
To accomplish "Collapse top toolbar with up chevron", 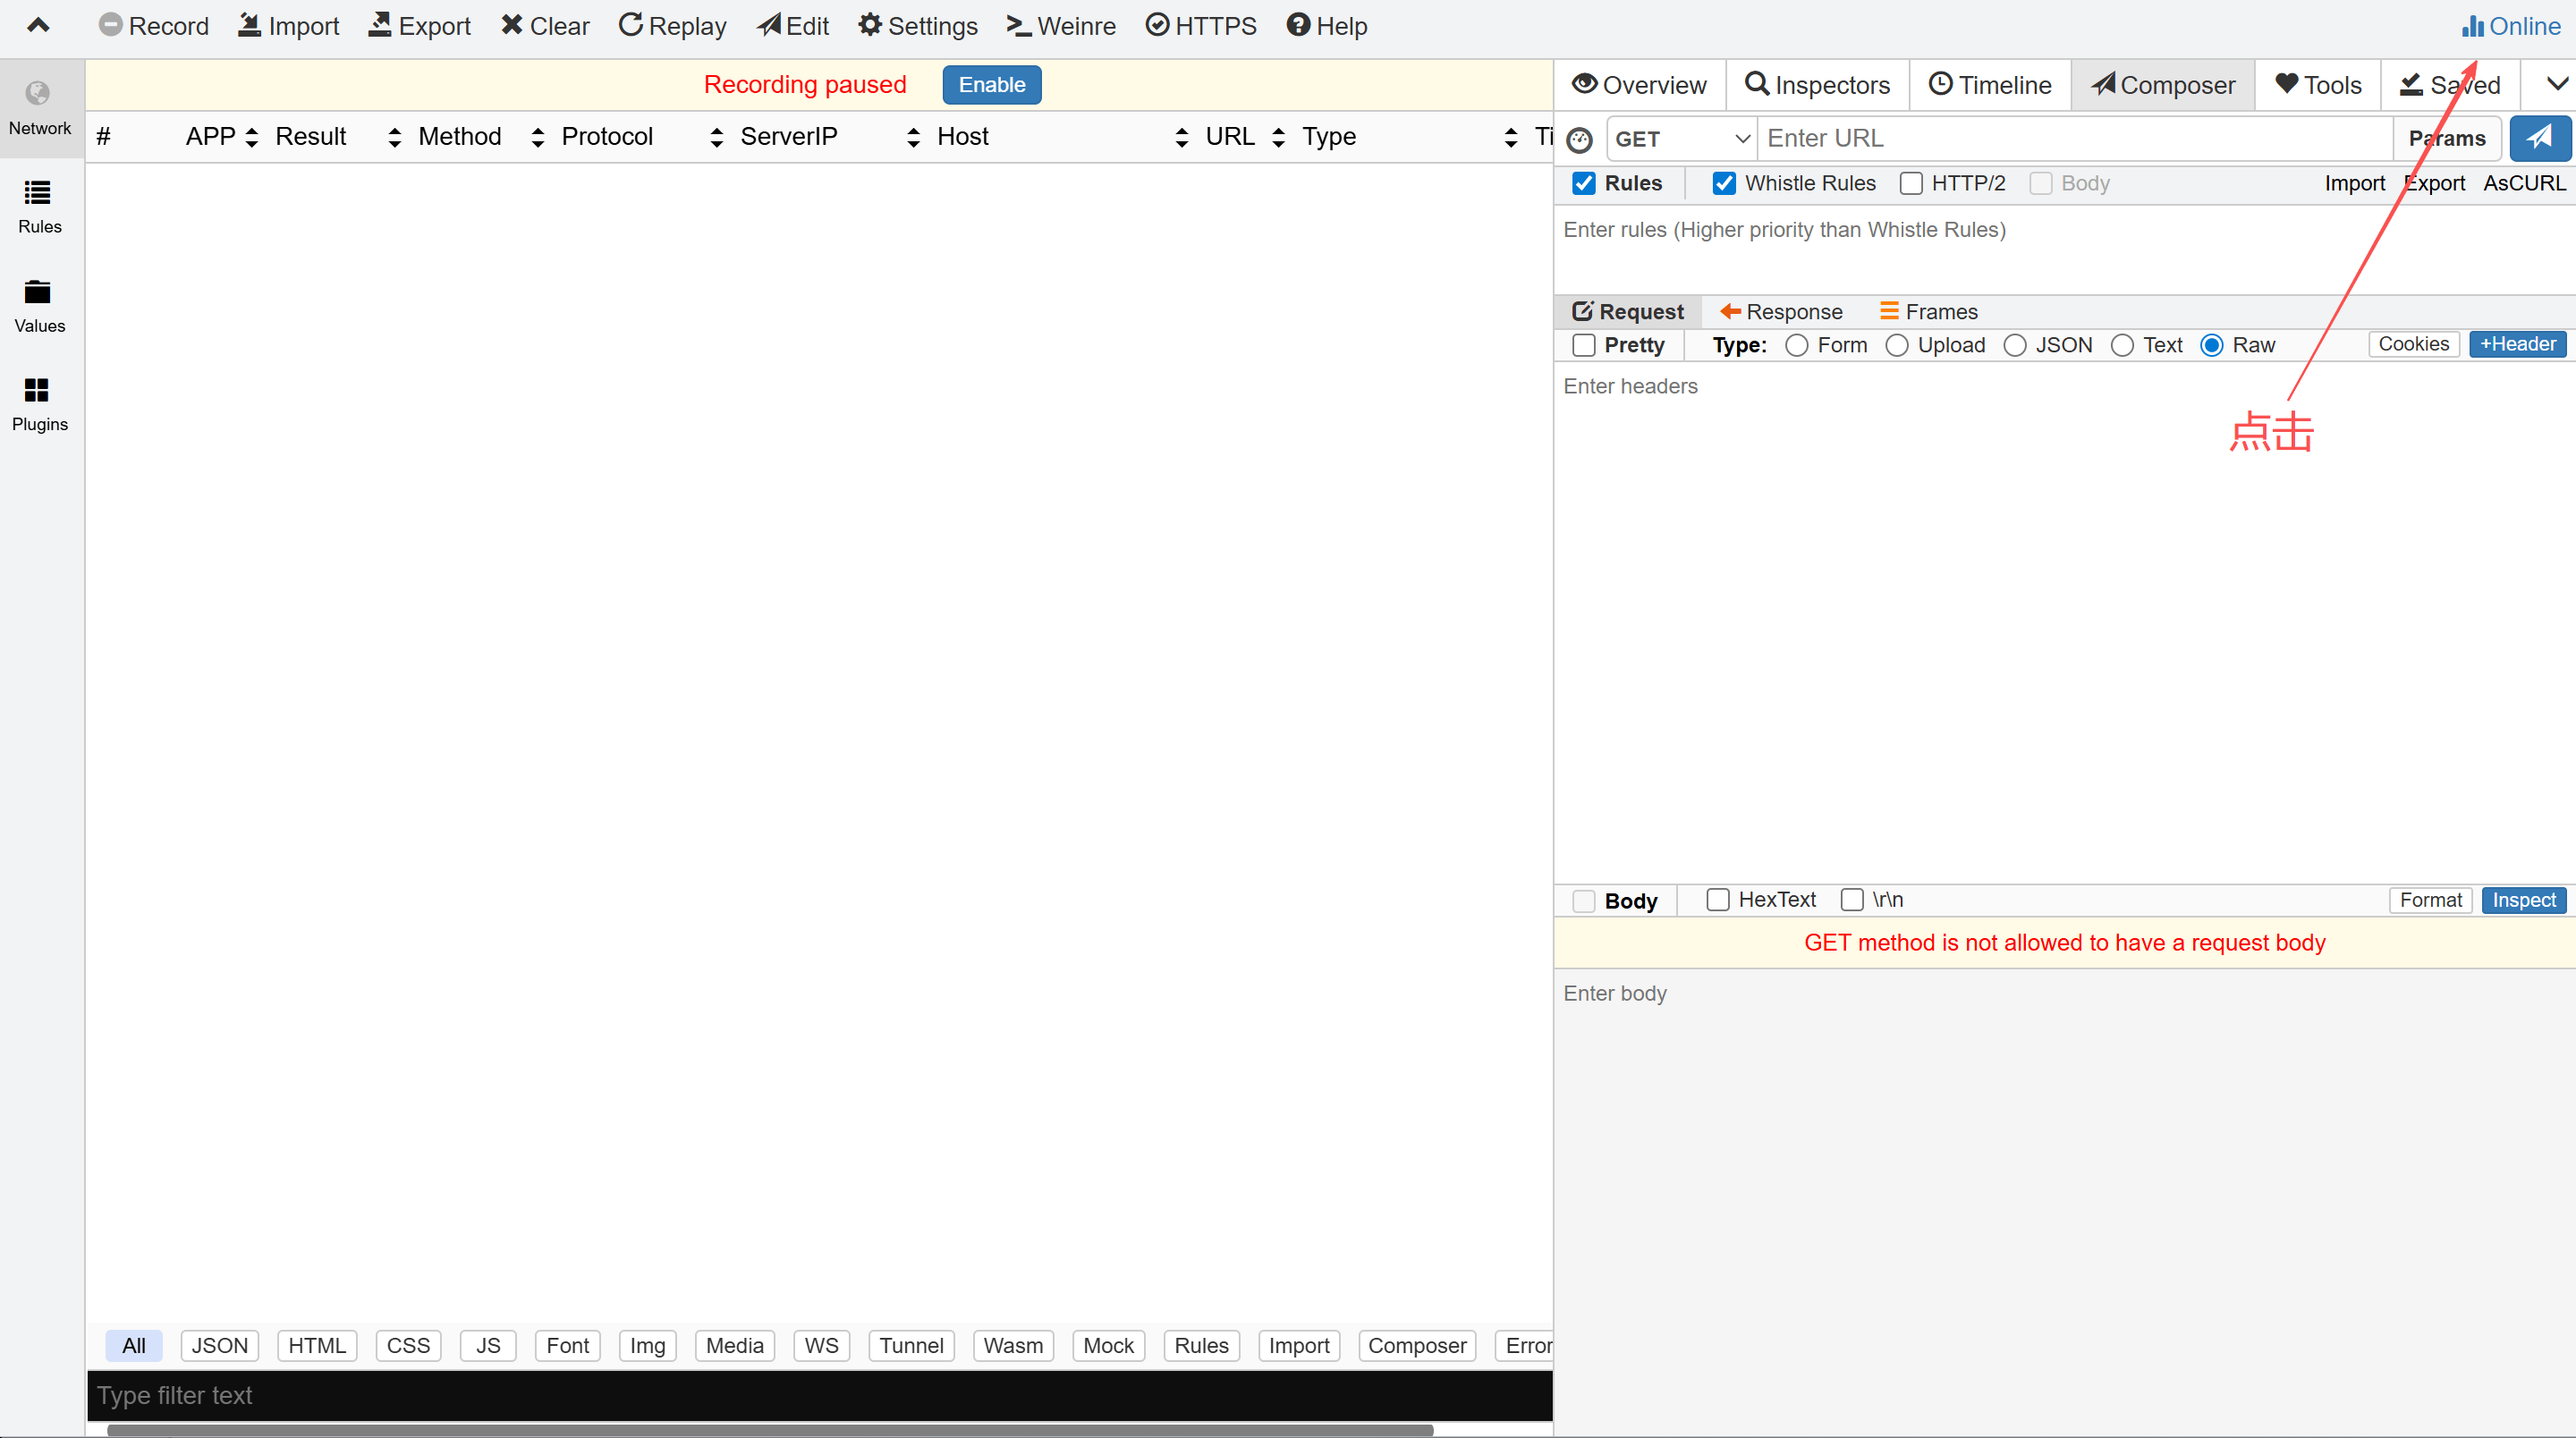I will (x=38, y=25).
